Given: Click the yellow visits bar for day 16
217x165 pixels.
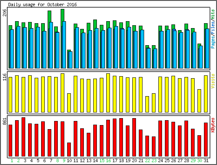Looking at the screenshot, I should point(108,93).
